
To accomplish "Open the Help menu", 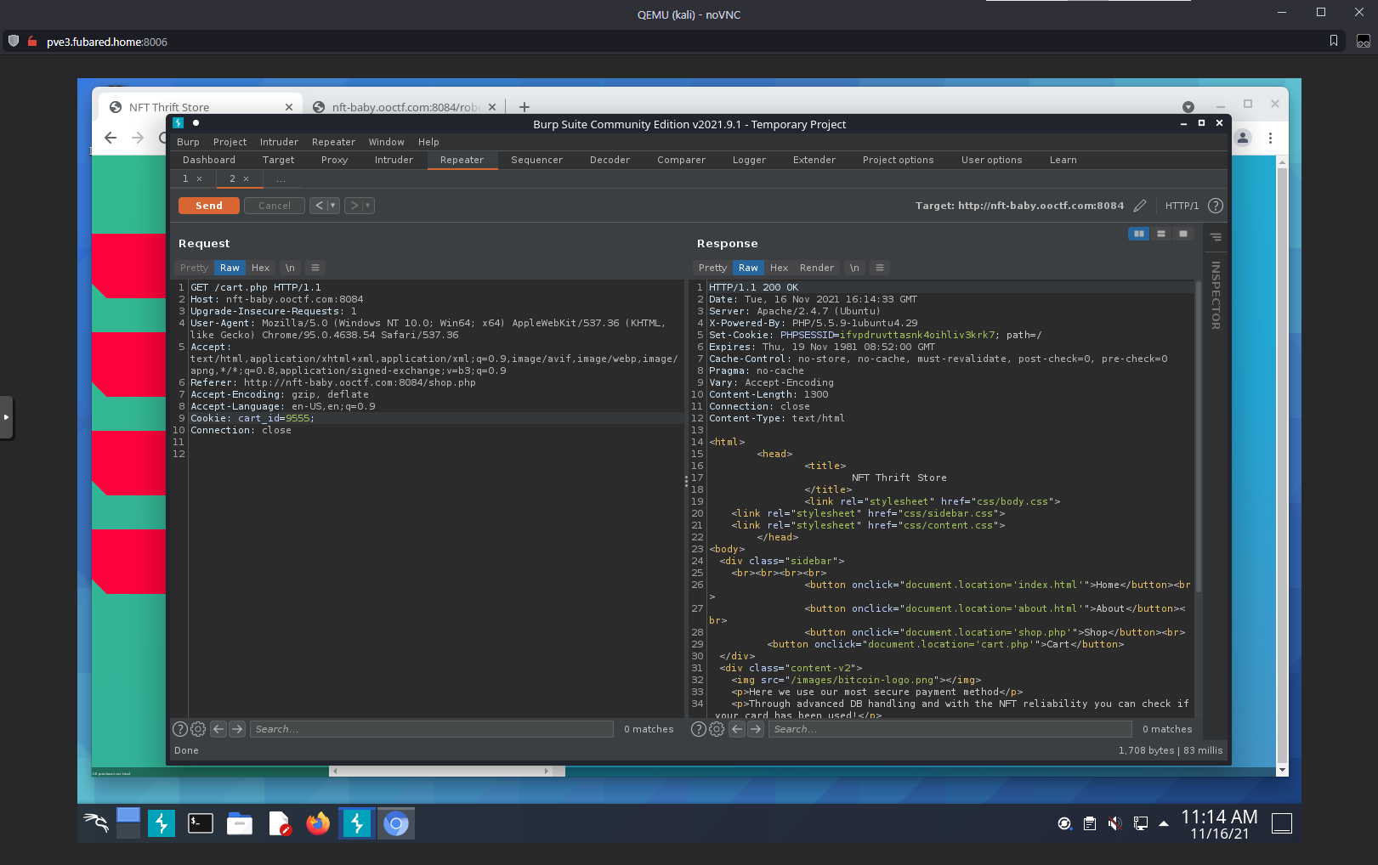I will [428, 142].
